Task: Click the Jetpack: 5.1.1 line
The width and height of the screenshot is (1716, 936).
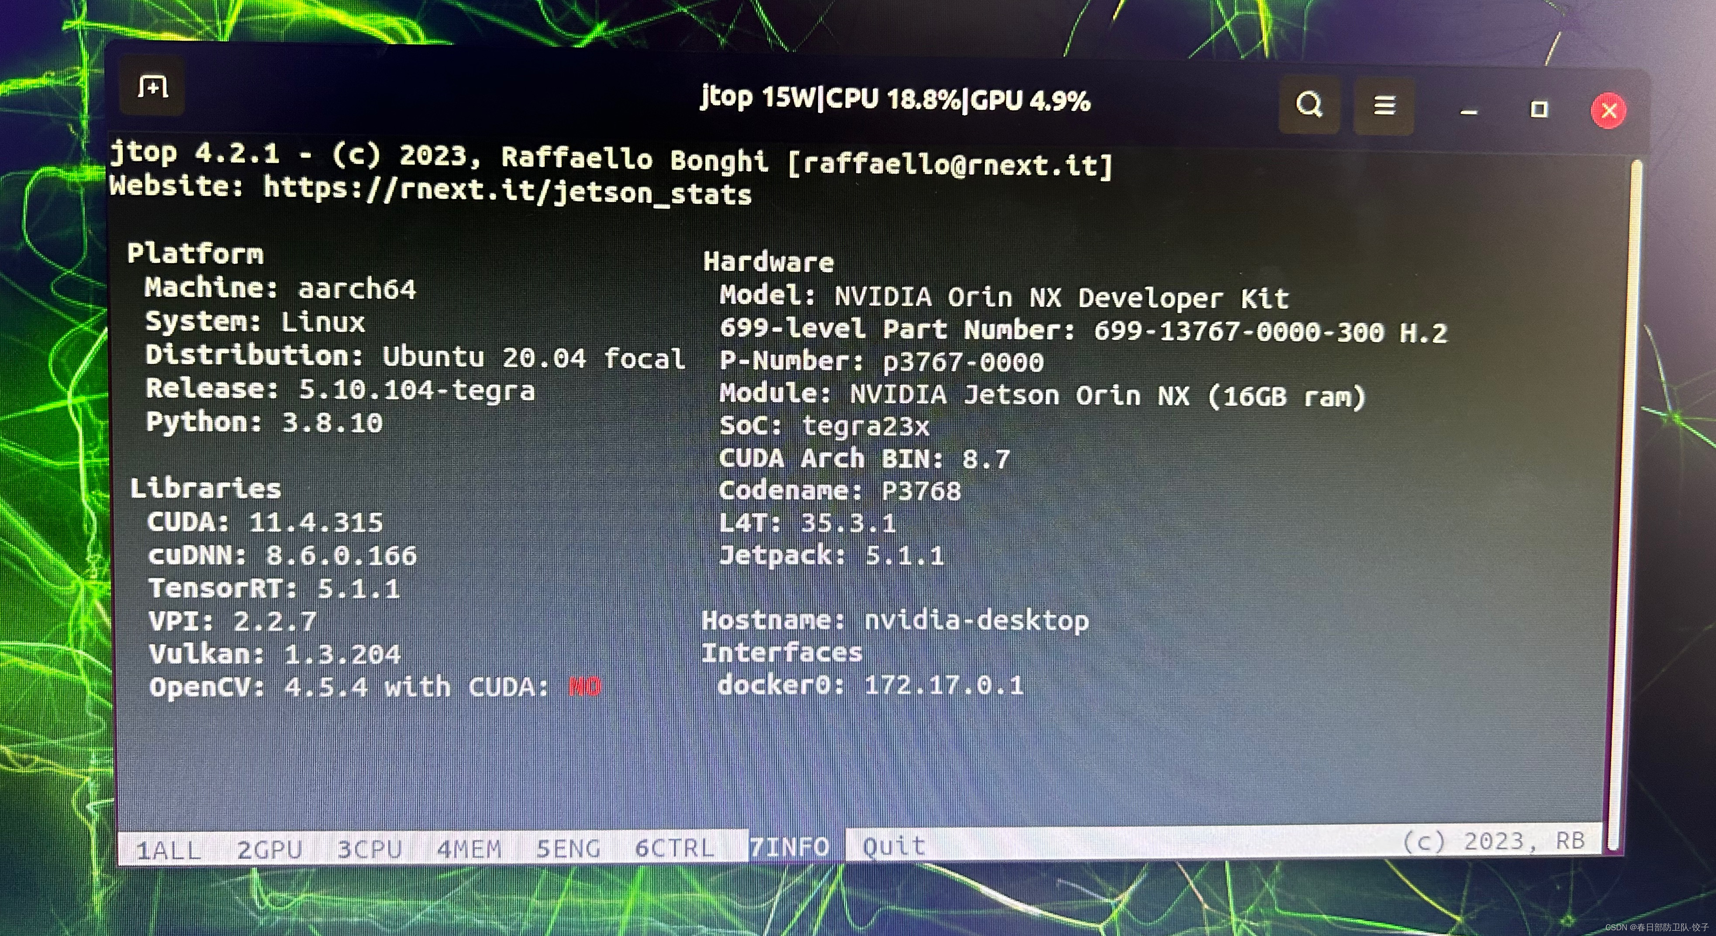Action: tap(832, 555)
